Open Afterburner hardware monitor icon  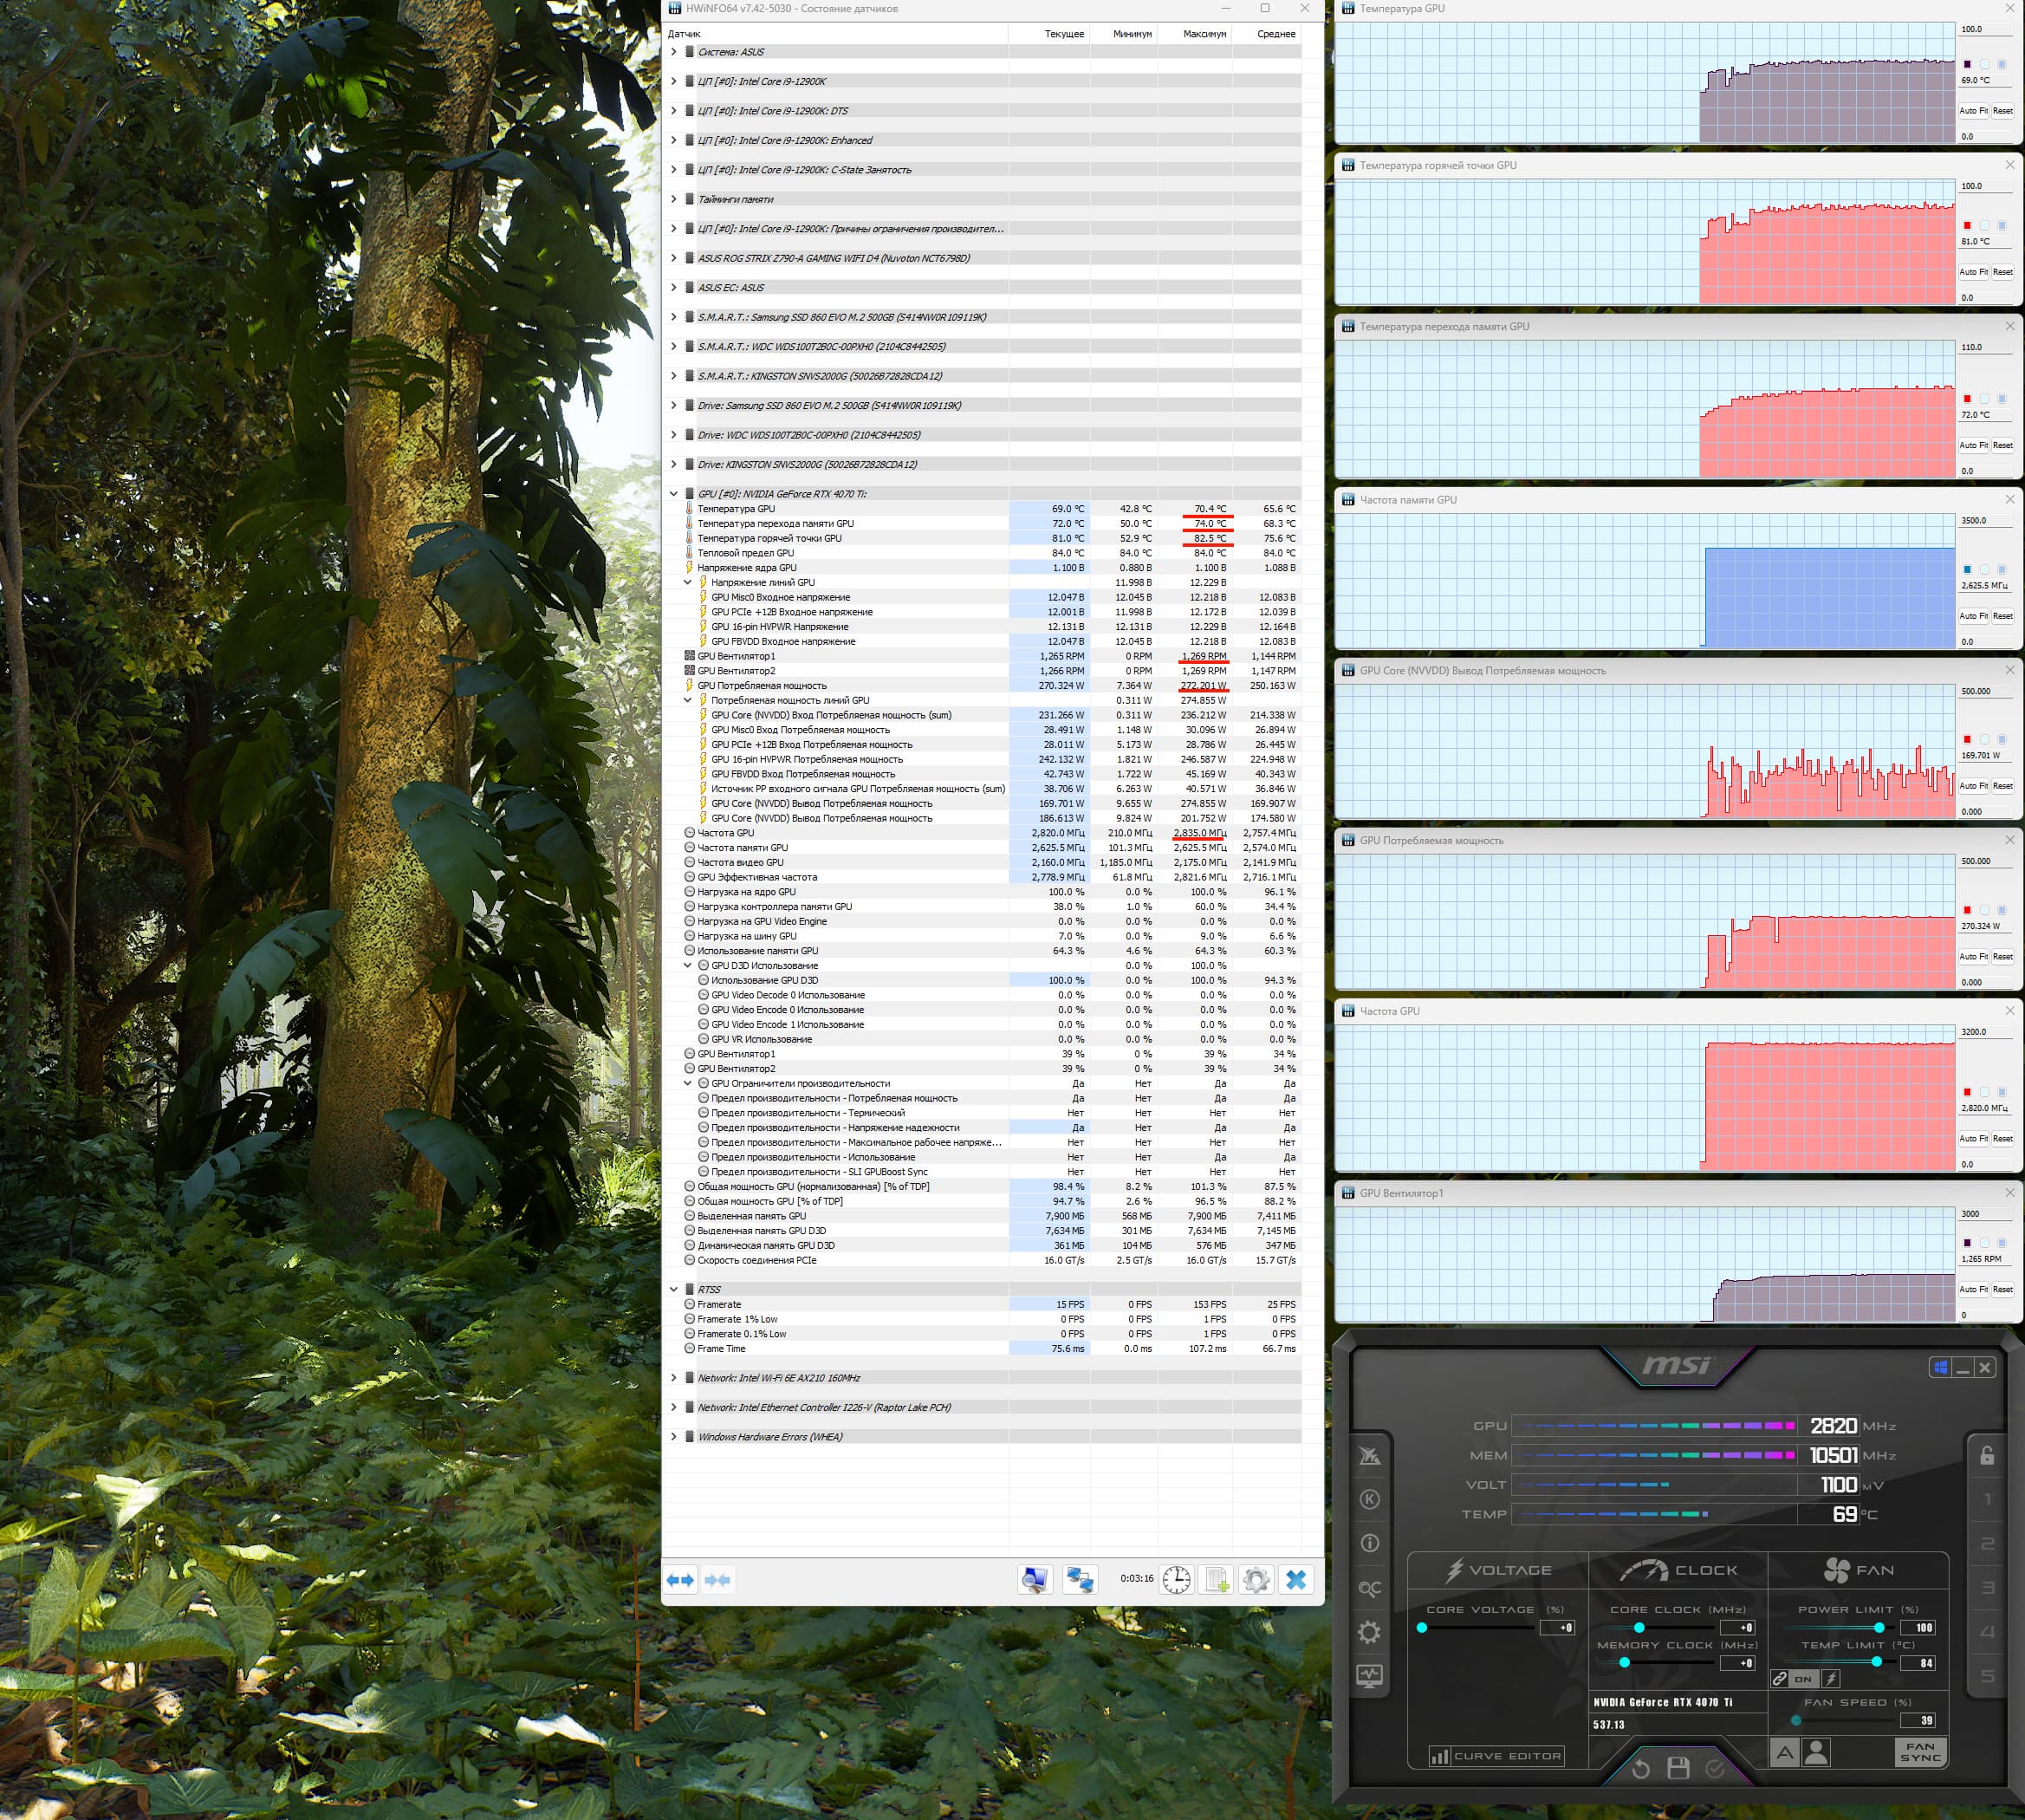click(1369, 1676)
